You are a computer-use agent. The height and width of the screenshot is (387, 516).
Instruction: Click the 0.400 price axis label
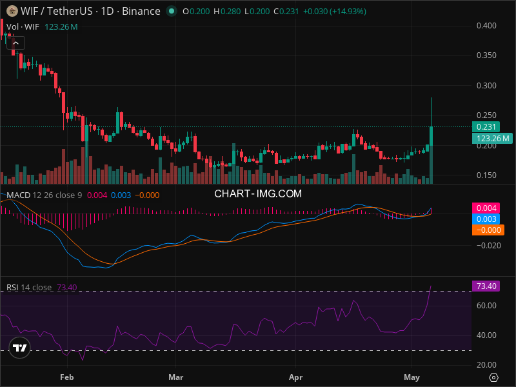click(x=486, y=26)
